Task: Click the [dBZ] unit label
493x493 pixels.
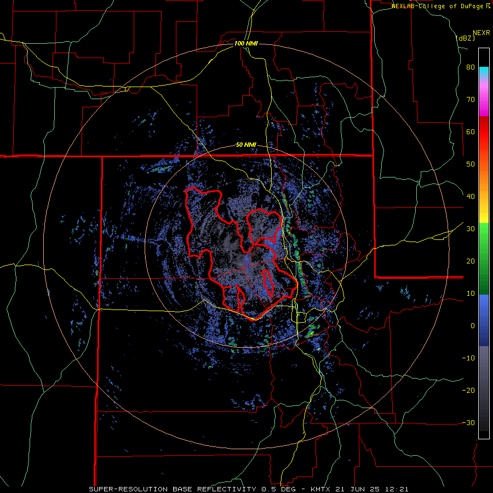Action: click(465, 38)
